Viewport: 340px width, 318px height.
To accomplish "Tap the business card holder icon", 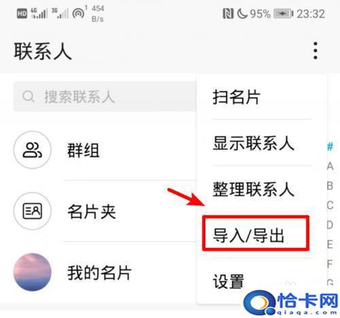I will point(33,211).
